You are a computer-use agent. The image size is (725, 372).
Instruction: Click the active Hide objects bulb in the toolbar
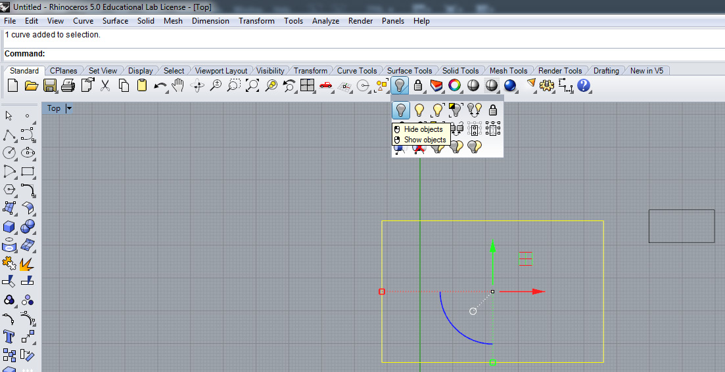tap(400, 85)
